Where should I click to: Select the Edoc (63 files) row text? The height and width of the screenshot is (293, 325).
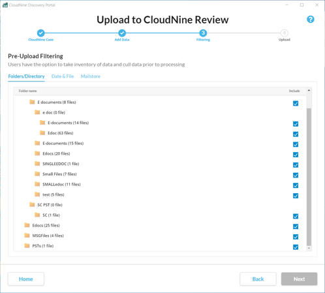tap(61, 133)
